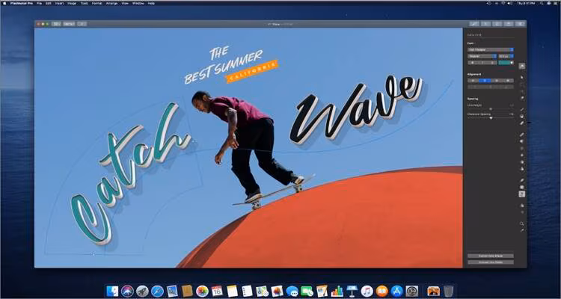Select the orange CALIFORNIA badge on canvas
Viewport: 561px width, 299px height.
(x=252, y=72)
